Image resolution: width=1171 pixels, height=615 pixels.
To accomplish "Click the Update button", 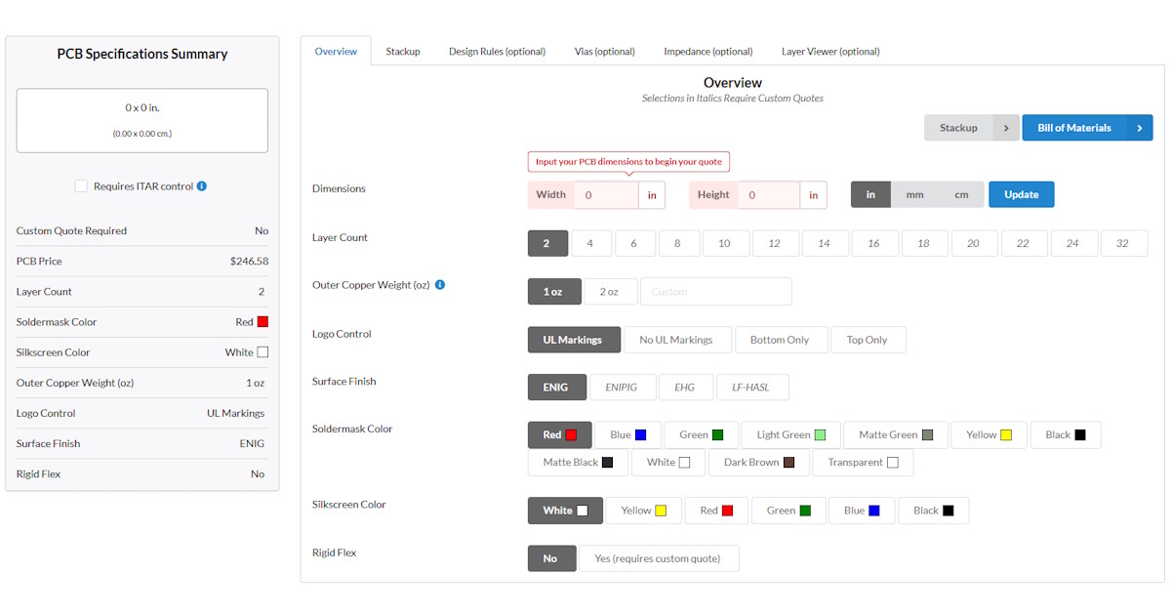I will (1021, 194).
